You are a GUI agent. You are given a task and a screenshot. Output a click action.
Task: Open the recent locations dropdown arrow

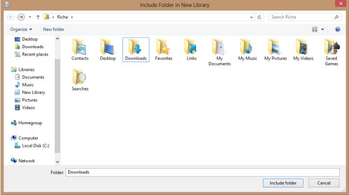(30, 17)
